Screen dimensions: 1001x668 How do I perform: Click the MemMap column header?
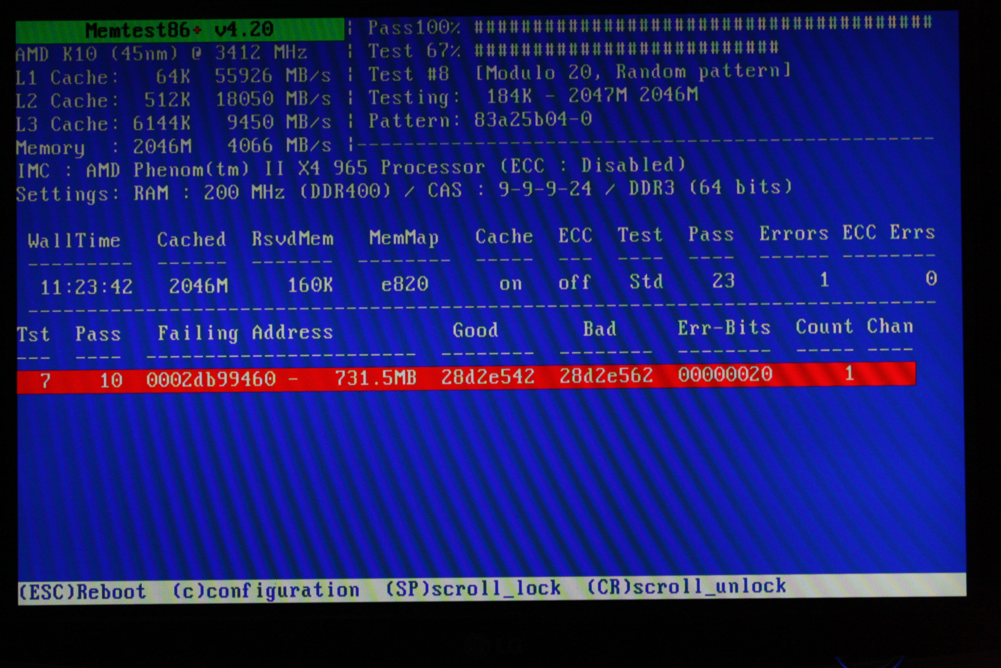(x=404, y=238)
